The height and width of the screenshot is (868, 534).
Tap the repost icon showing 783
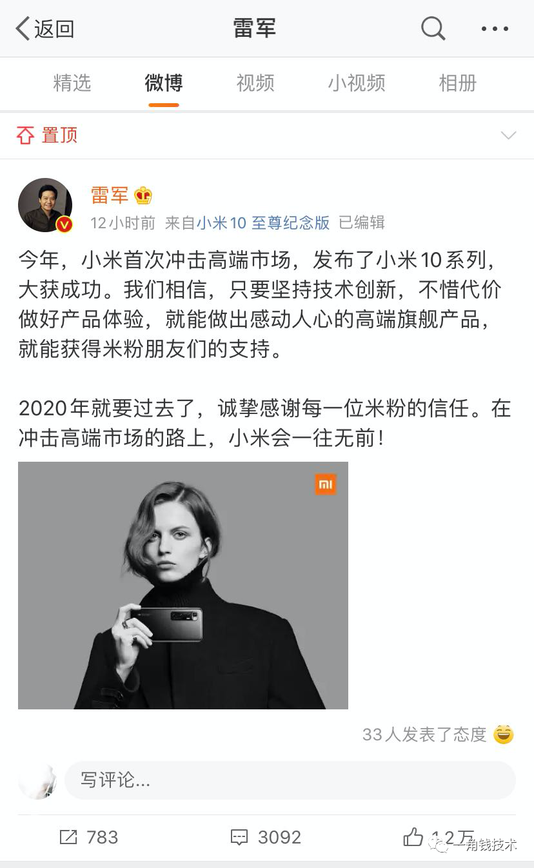click(x=68, y=837)
